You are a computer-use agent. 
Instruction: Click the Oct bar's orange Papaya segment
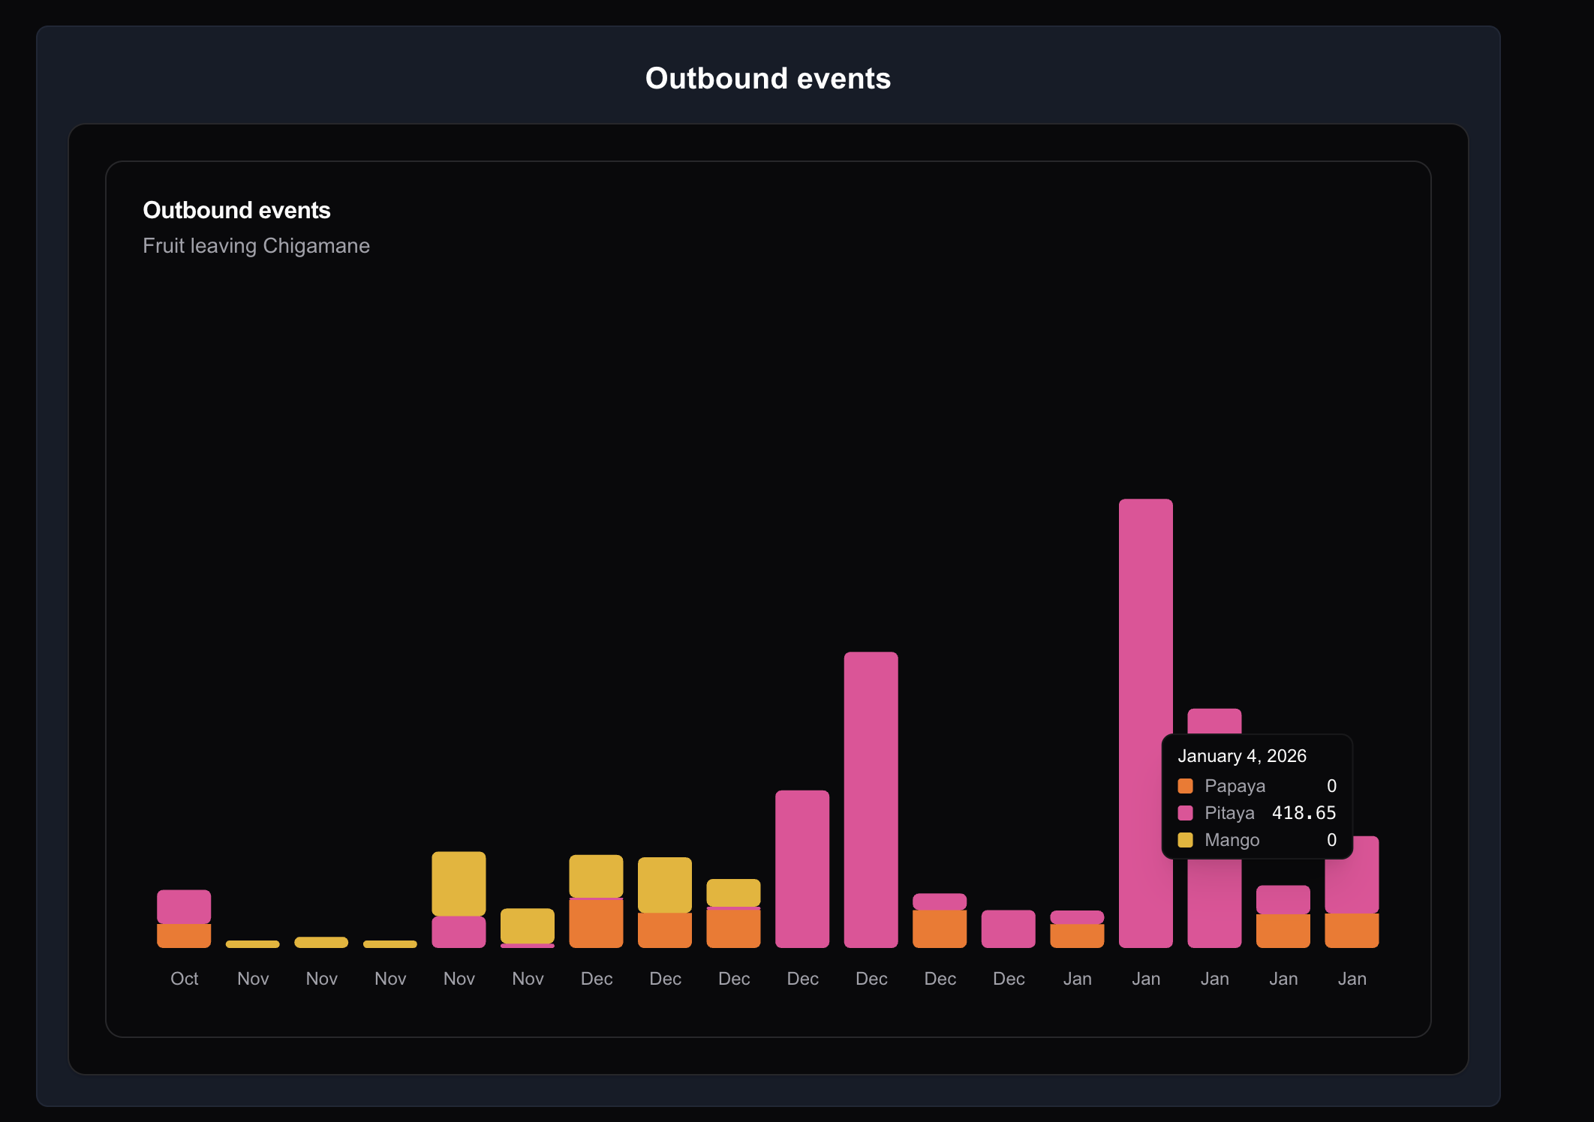pyautogui.click(x=184, y=935)
